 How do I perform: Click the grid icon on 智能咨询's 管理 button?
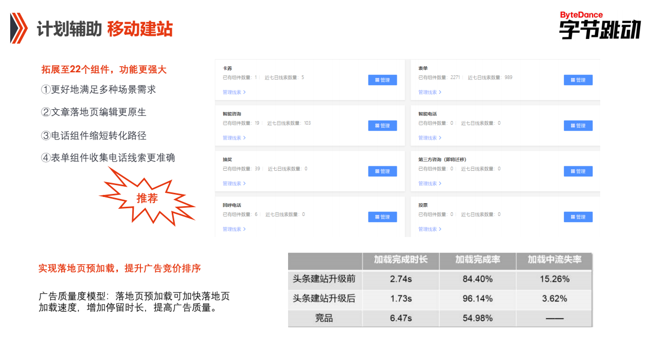pos(378,126)
